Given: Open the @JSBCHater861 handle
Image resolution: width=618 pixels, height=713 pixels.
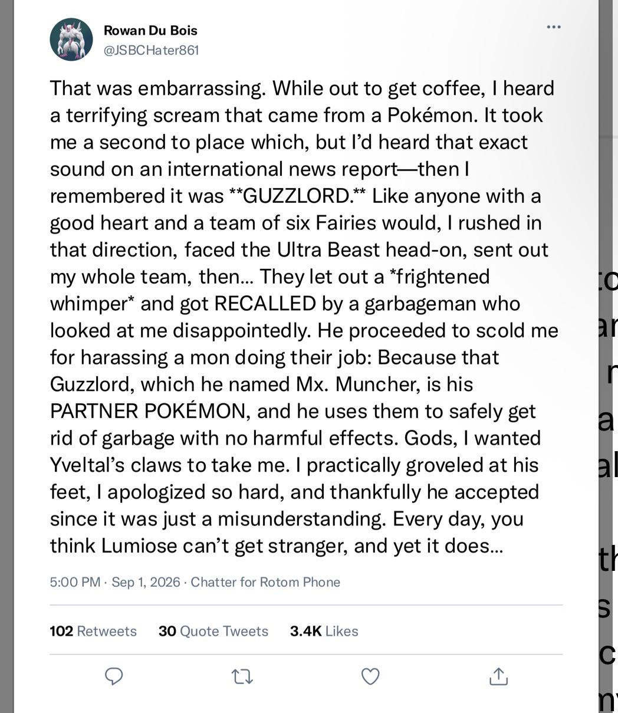Looking at the screenshot, I should (x=152, y=50).
